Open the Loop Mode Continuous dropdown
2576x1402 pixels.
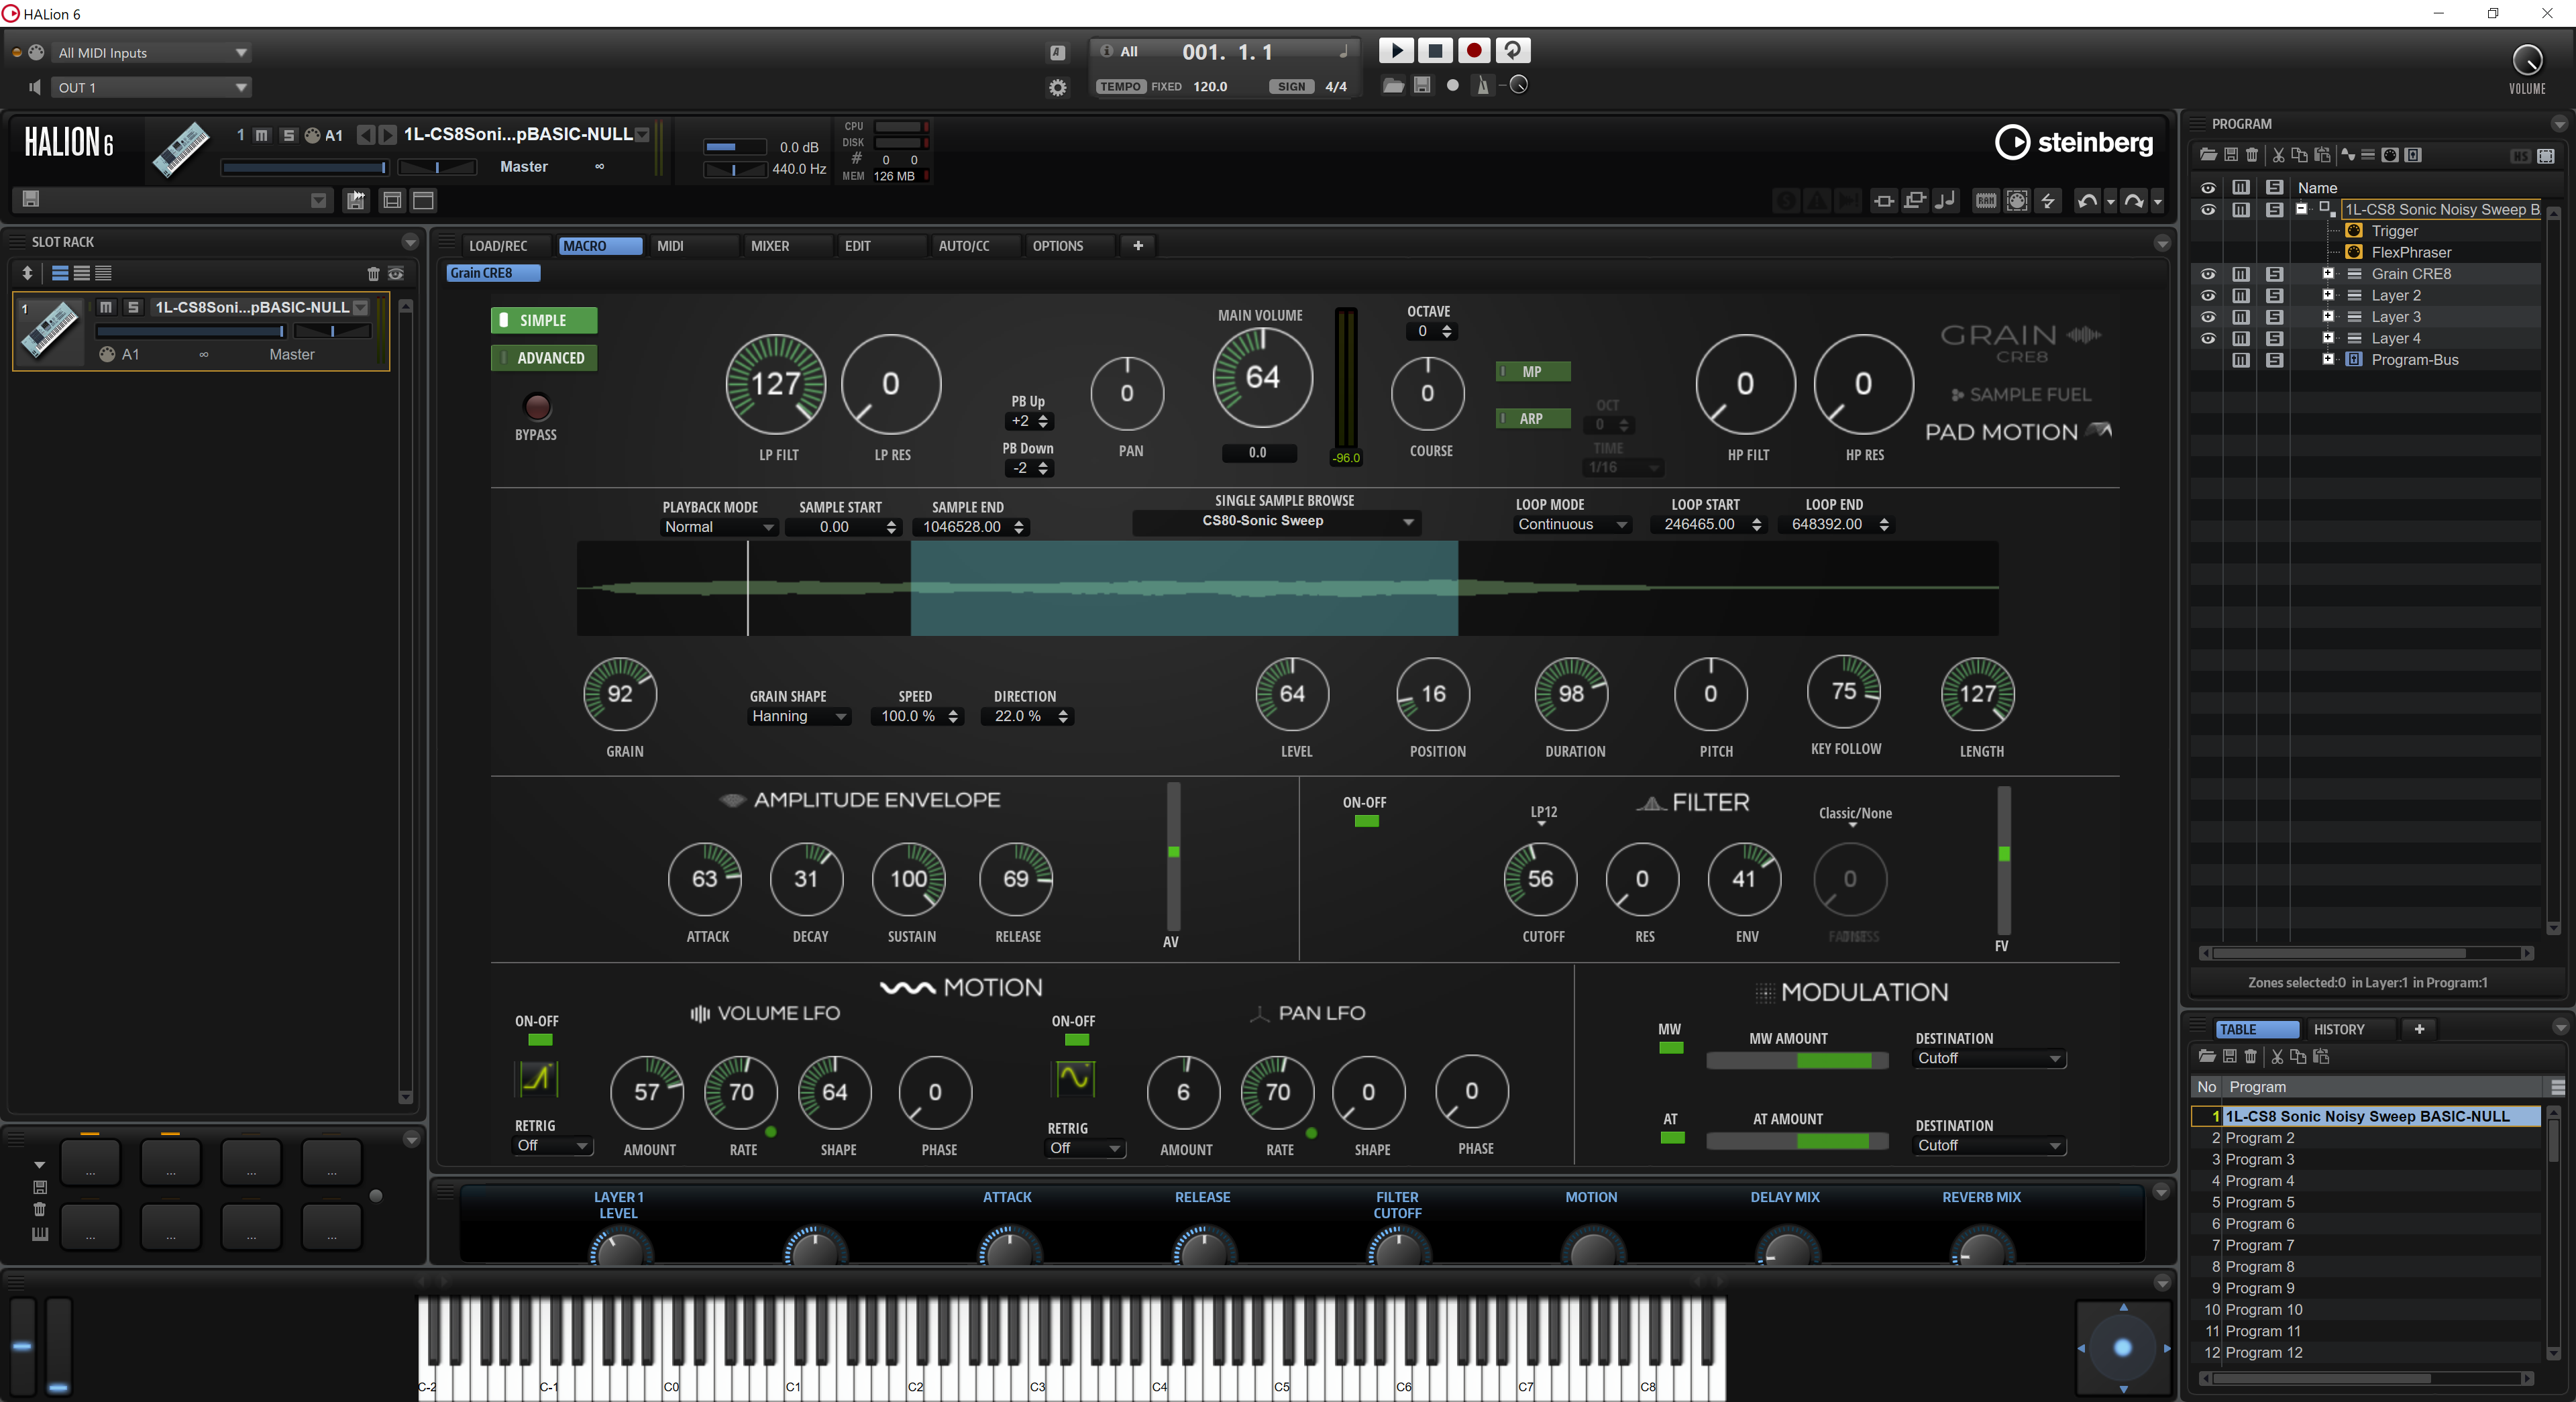pyautogui.click(x=1572, y=525)
